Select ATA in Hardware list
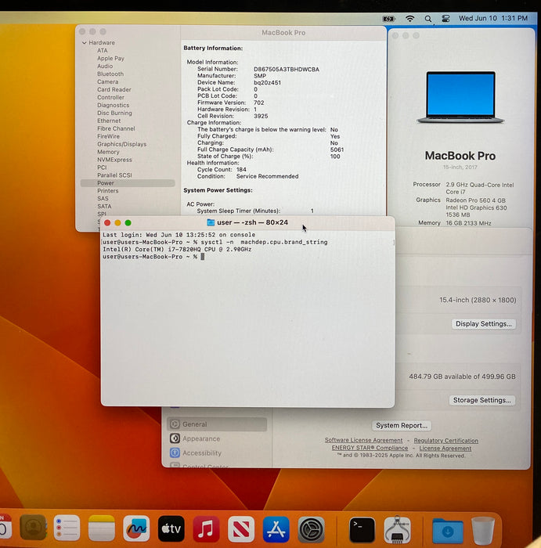 pos(103,50)
